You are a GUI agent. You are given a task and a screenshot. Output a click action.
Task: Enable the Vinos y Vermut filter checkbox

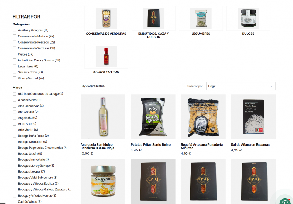coord(14,78)
